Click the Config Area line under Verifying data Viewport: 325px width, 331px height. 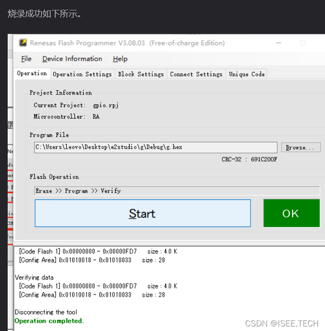click(92, 295)
